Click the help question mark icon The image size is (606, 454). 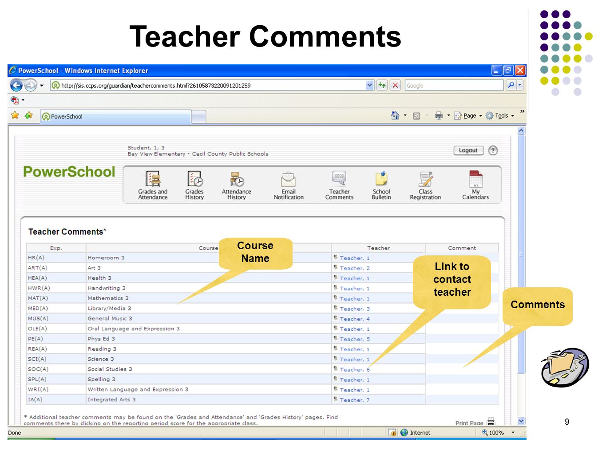(493, 150)
